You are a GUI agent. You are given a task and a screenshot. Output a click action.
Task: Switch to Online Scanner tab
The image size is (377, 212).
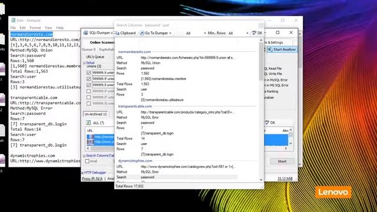click(102, 42)
